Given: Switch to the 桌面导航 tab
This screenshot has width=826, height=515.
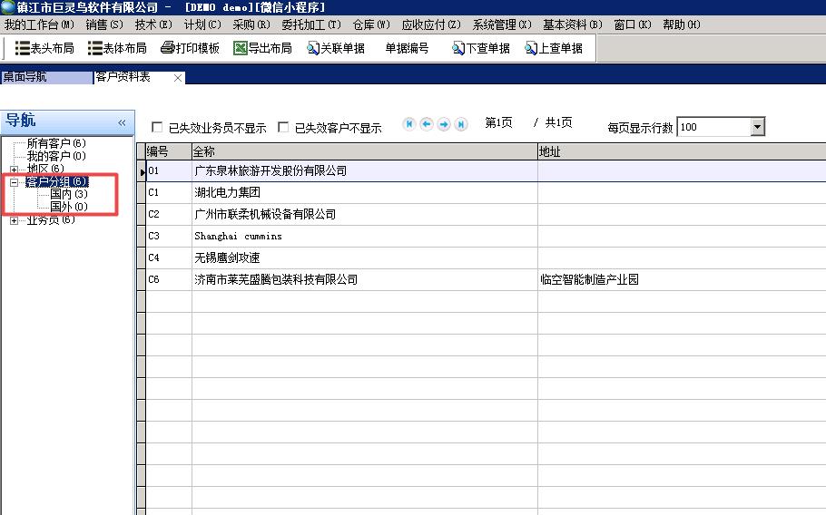Looking at the screenshot, I should pyautogui.click(x=25, y=78).
